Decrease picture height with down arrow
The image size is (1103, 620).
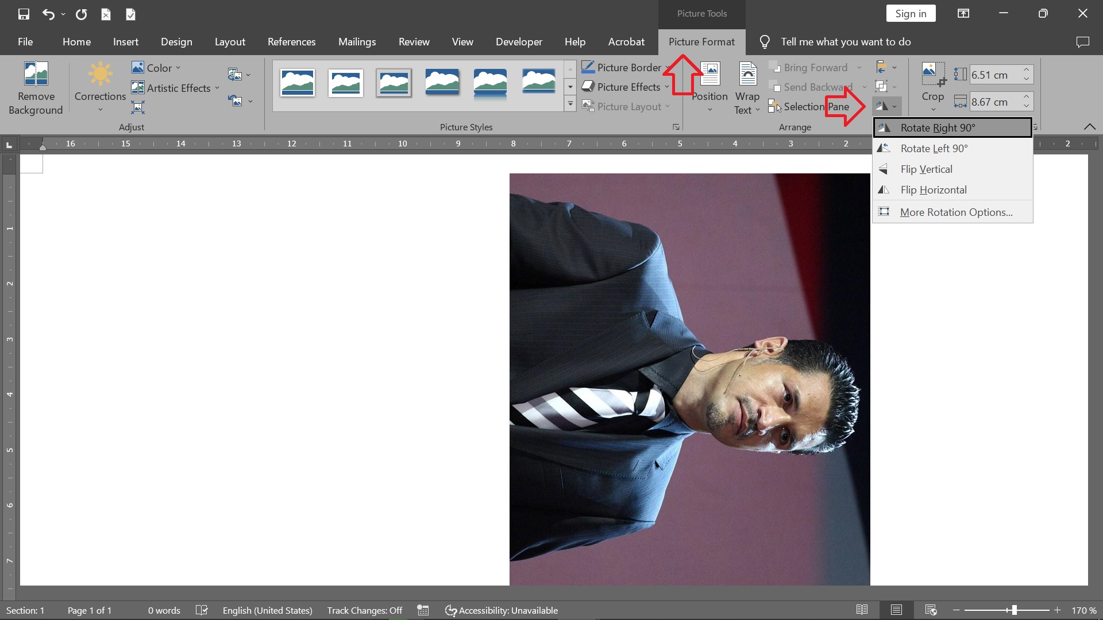tap(1026, 79)
